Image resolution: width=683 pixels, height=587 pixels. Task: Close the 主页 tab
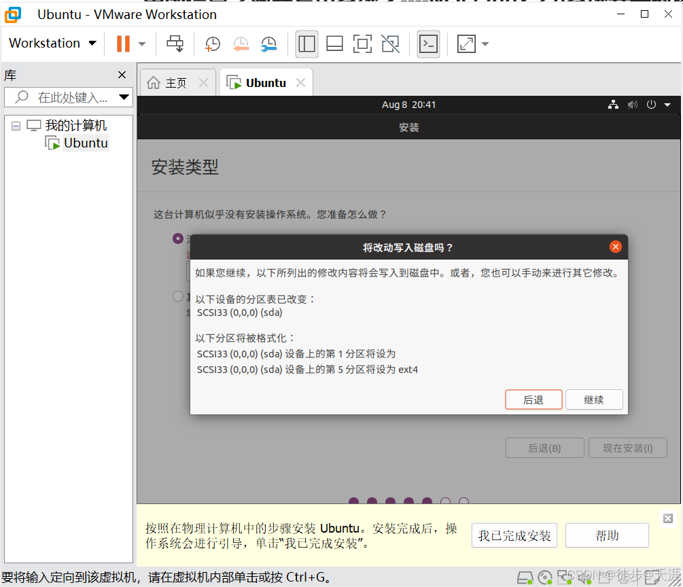203,82
